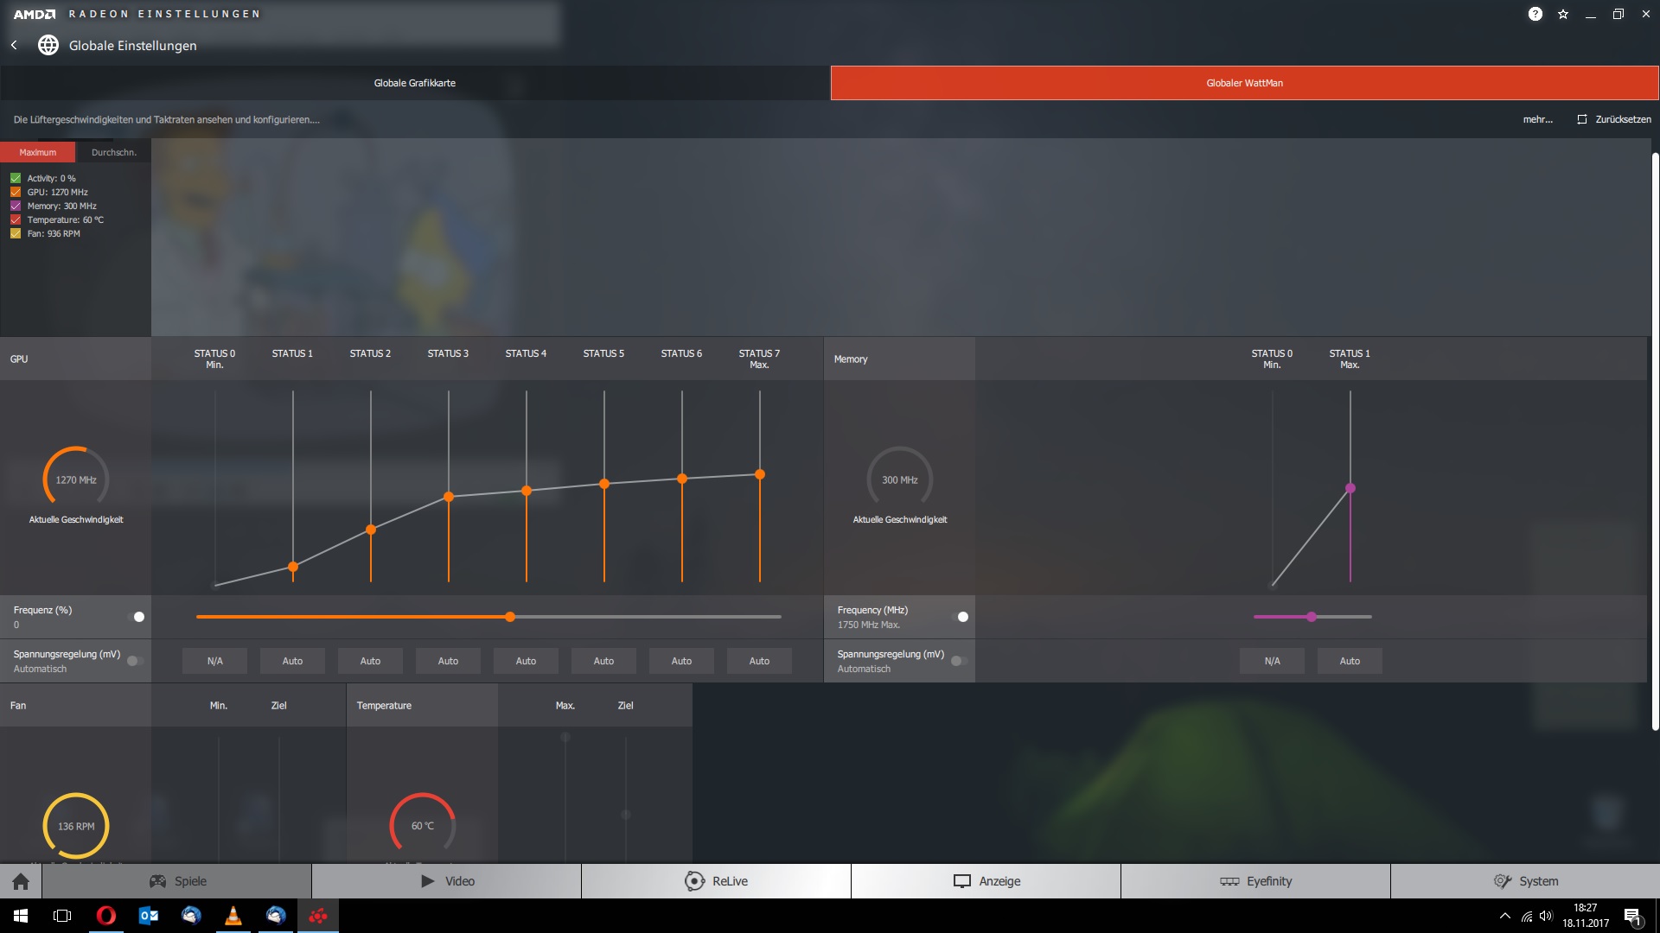This screenshot has width=1660, height=933.
Task: Uncheck the Activity graph checkbox
Action: (16, 178)
